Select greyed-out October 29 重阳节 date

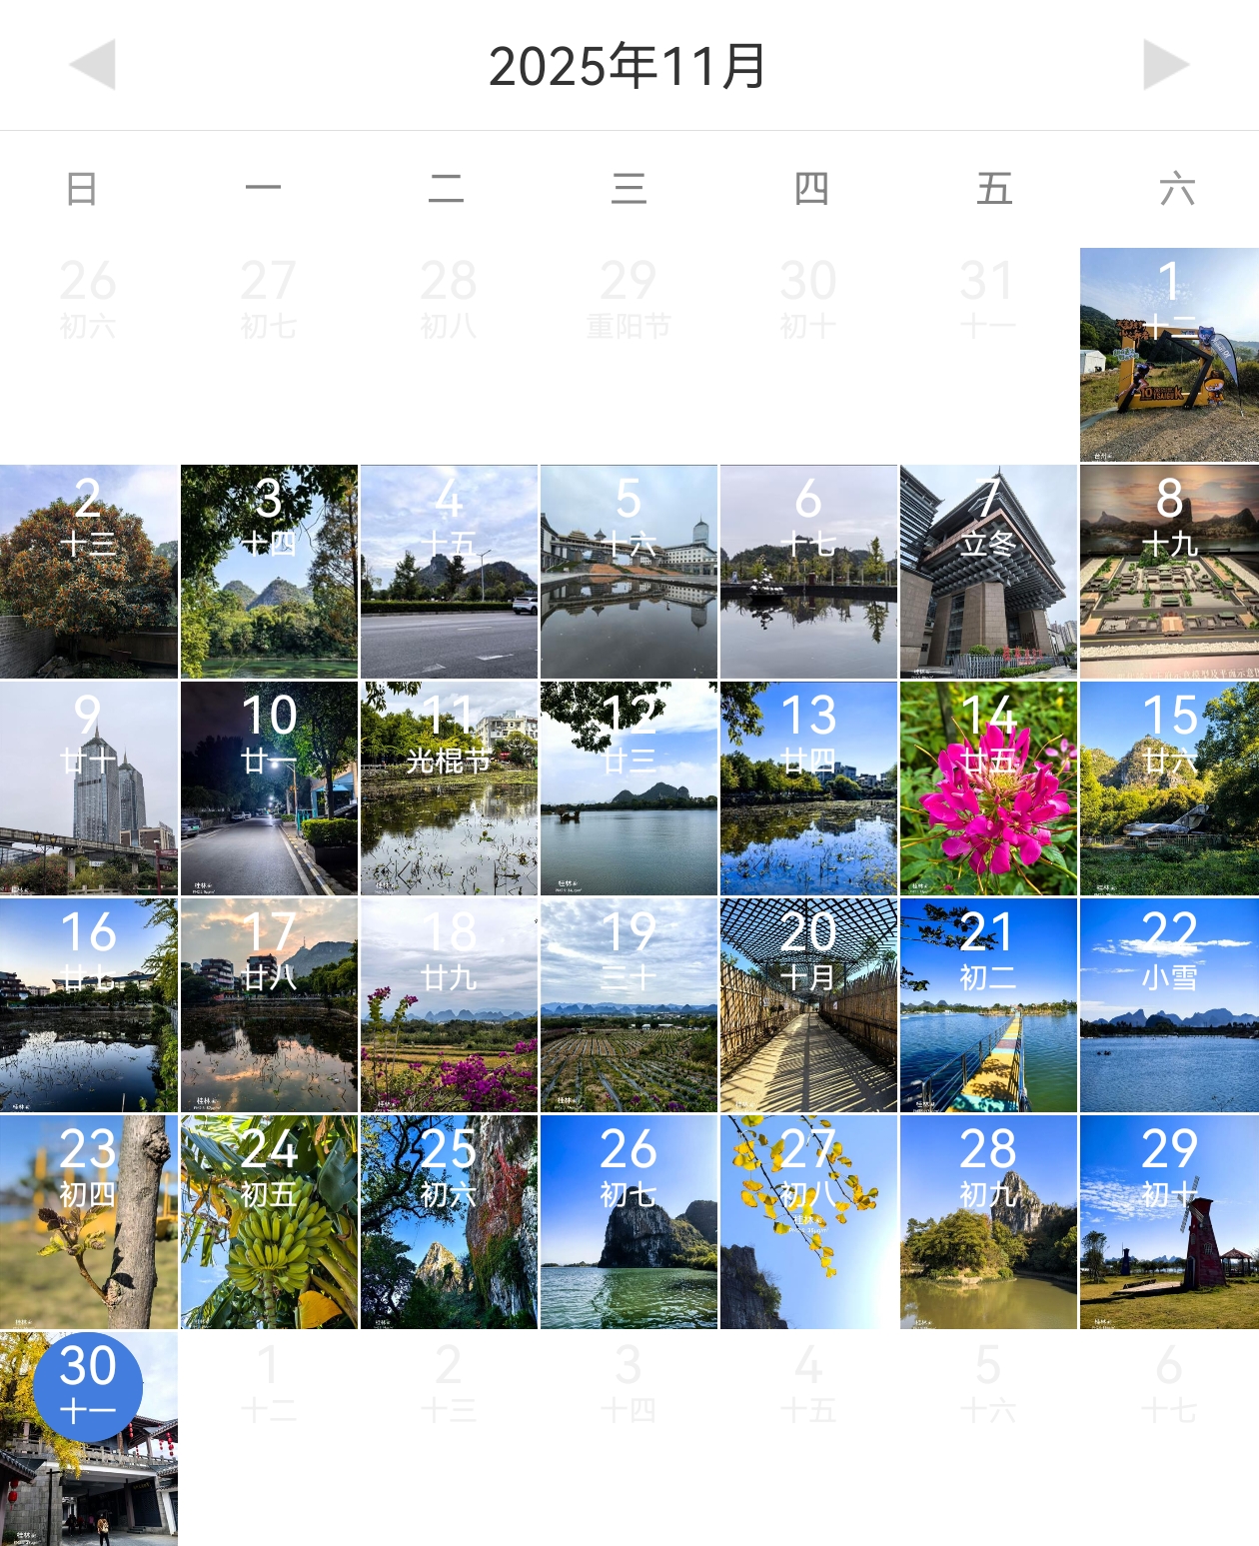click(x=629, y=298)
